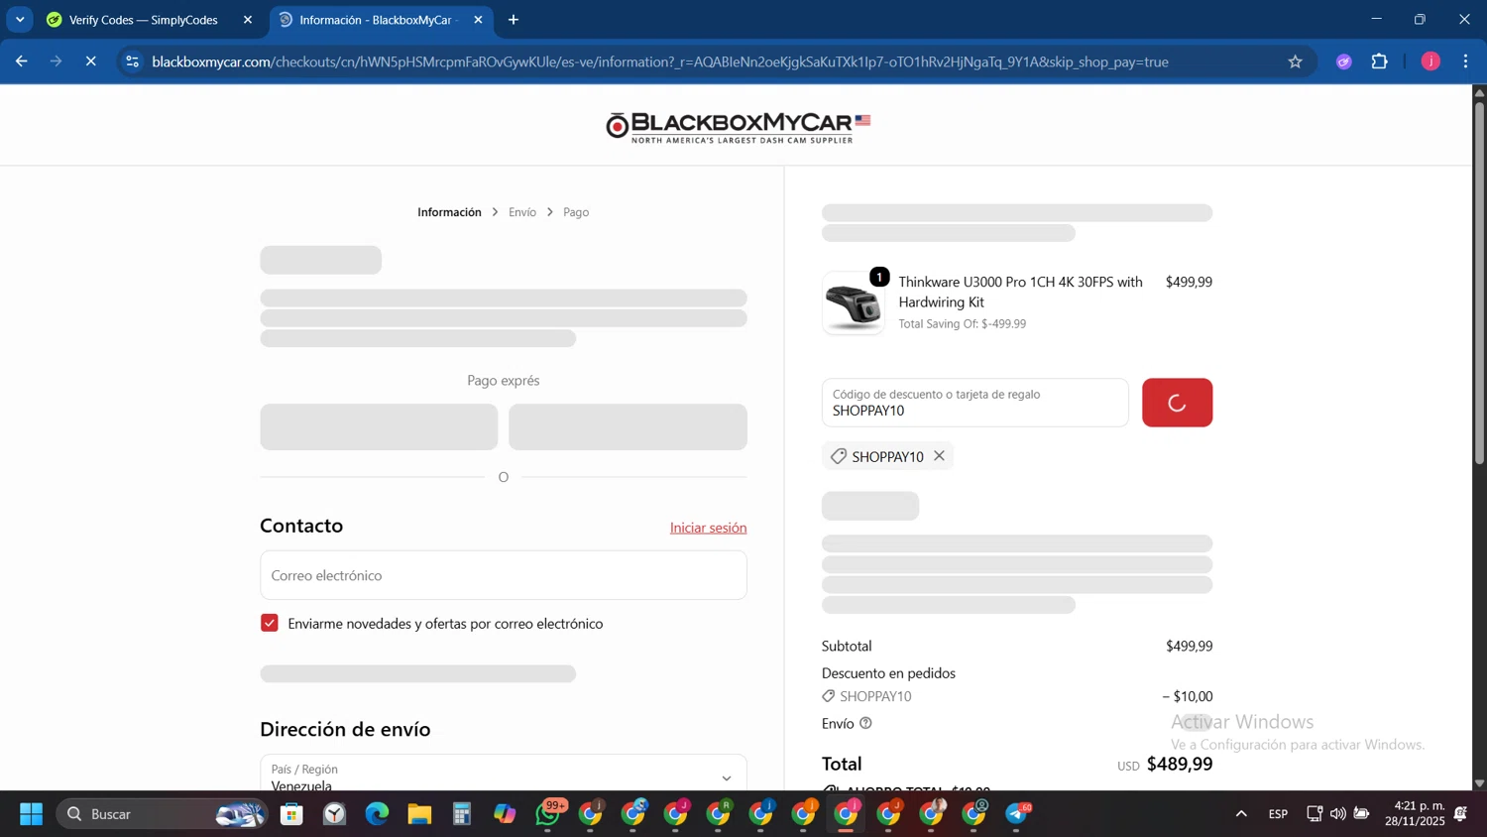This screenshot has width=1487, height=837.
Task: Close the Información BlackboxMyCar tab
Action: click(x=478, y=20)
